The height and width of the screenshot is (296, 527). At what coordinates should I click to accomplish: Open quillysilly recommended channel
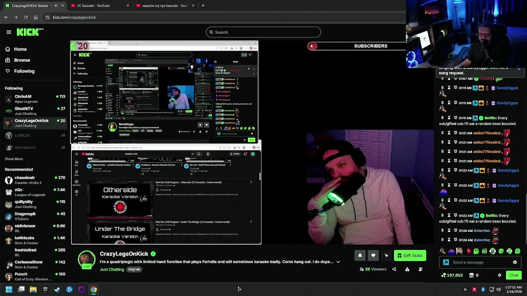[x=35, y=204]
